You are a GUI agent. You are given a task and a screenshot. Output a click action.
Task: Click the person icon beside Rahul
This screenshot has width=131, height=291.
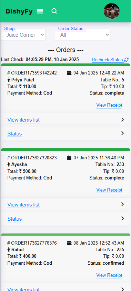click(9, 250)
